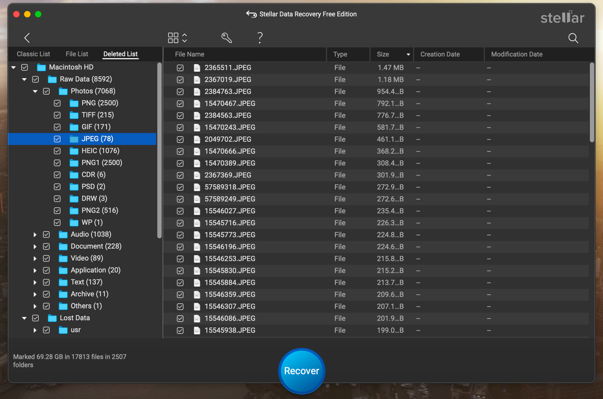Click the PNG (2500) folder icon
Screen dimensions: 603x399
click(x=74, y=103)
